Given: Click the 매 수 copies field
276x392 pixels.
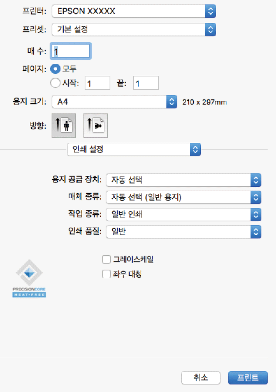Looking at the screenshot, I should click(72, 51).
